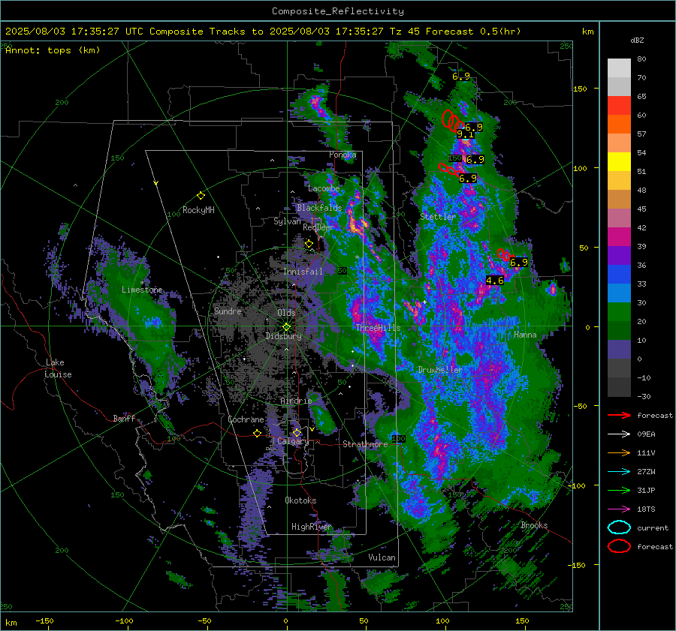Click the white 09EA arrow in legend
The image size is (676, 631).
click(x=619, y=434)
